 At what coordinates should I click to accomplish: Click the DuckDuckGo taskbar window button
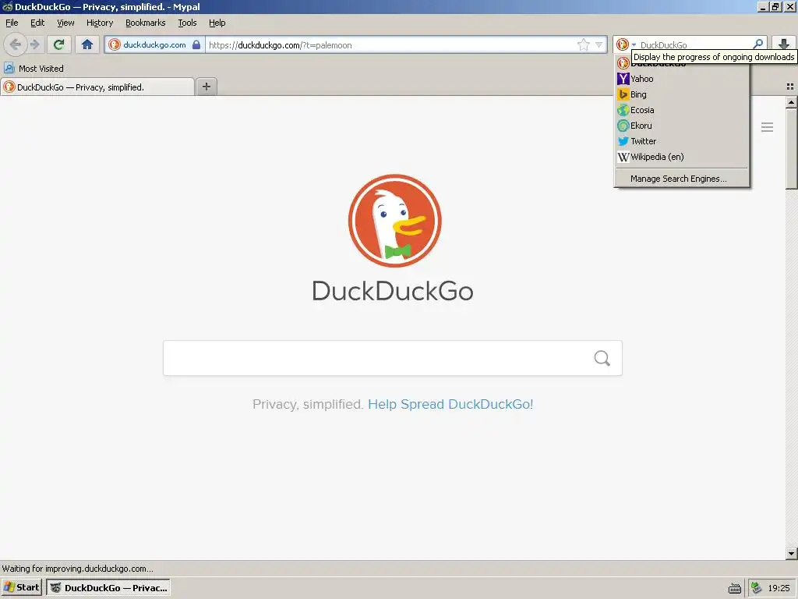108,588
